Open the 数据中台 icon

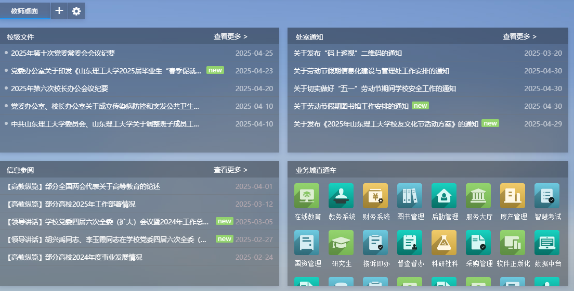(x=547, y=243)
